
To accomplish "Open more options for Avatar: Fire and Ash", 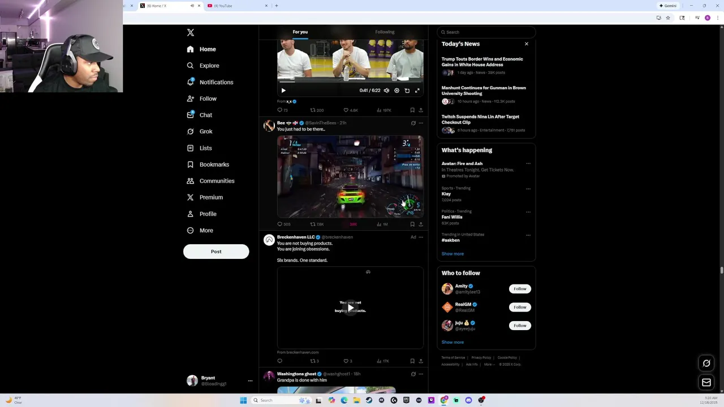I will coord(528,164).
